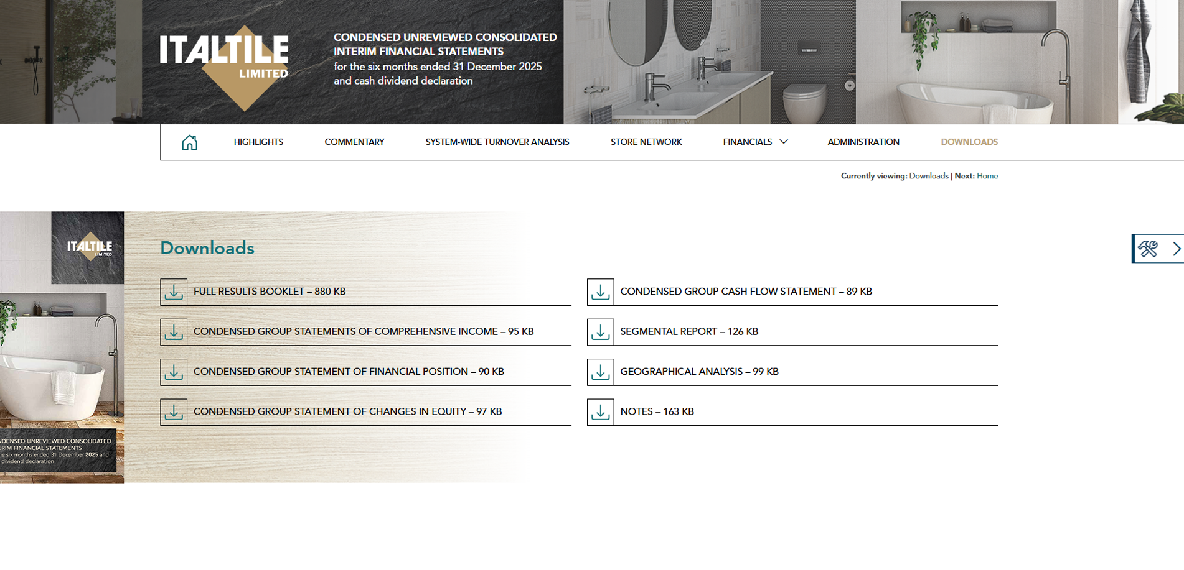Download Cash Flow Statement – 89 KB
The width and height of the screenshot is (1184, 570).
tap(746, 292)
